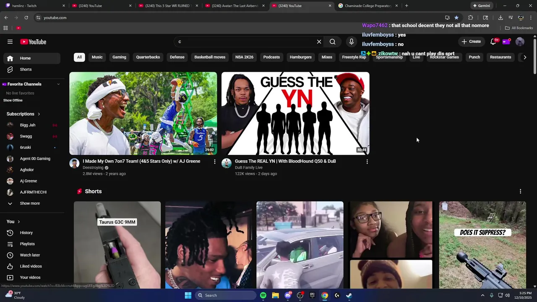This screenshot has height=302, width=537.
Task: Click the Create button
Action: tap(471, 42)
